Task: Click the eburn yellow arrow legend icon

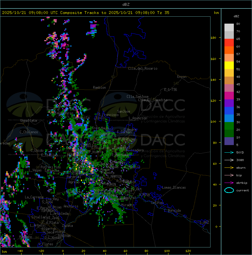Action: [x=229, y=167]
